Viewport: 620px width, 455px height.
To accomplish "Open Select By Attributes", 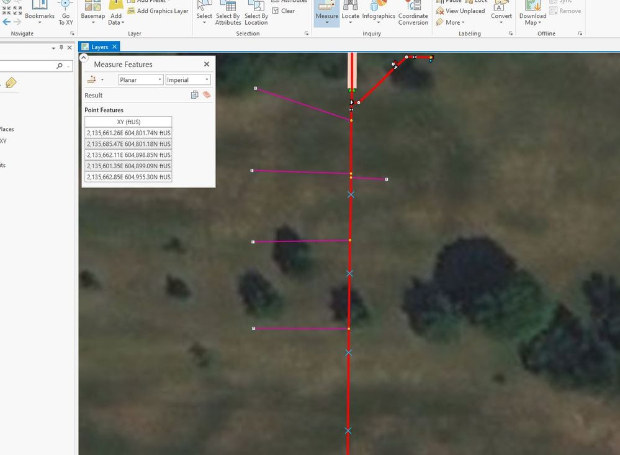I will coord(228,12).
